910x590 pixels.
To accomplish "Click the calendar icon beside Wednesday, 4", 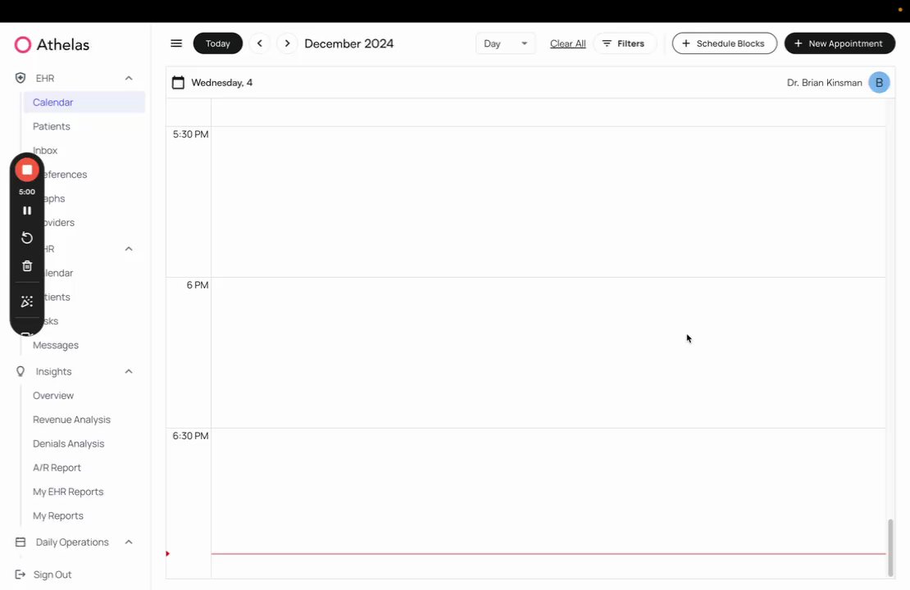I will (x=178, y=83).
